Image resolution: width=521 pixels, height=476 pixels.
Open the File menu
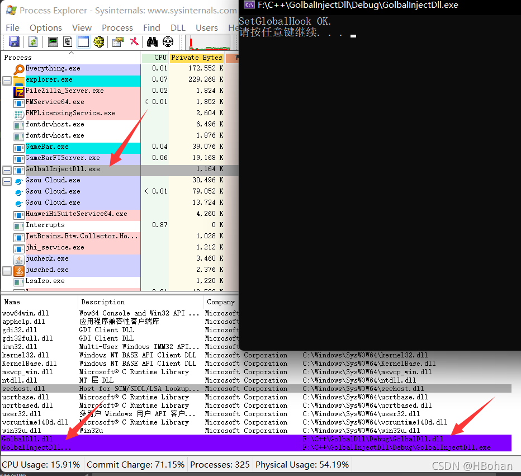13,27
